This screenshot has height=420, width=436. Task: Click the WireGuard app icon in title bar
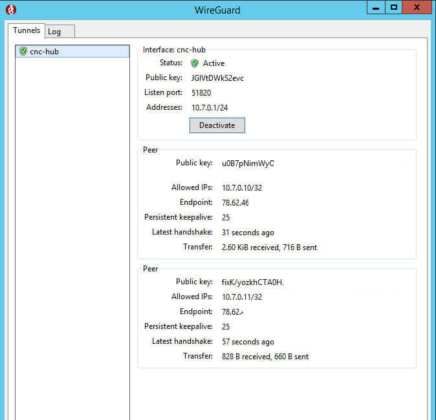pyautogui.click(x=11, y=10)
